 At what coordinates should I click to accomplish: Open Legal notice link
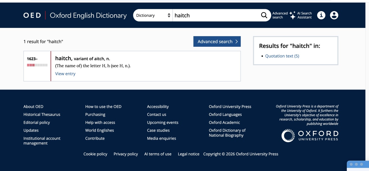[x=189, y=154]
